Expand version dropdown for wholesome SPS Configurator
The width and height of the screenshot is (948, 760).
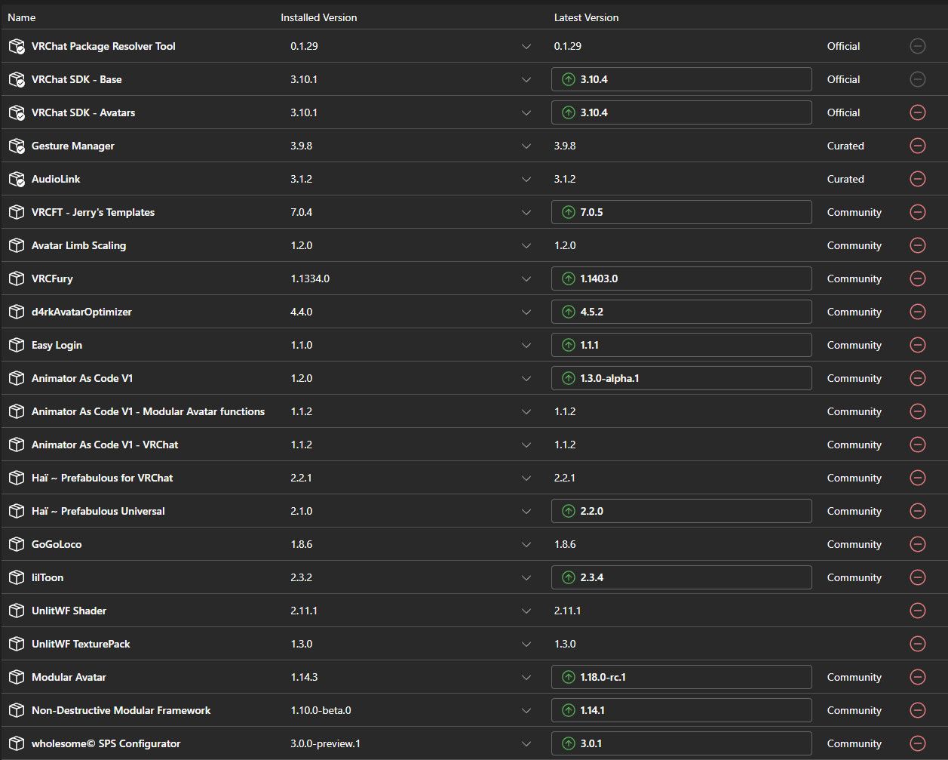pyautogui.click(x=526, y=744)
